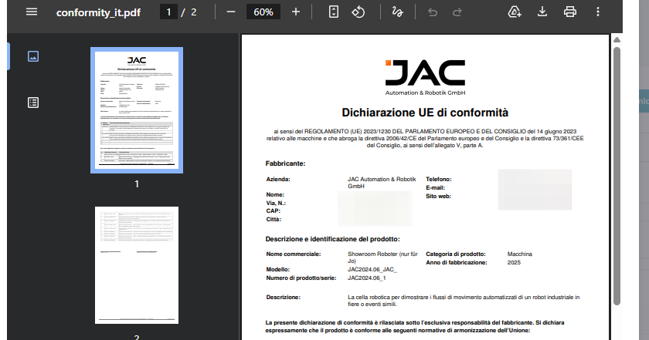
Task: Click the redo arrow
Action: click(x=457, y=12)
